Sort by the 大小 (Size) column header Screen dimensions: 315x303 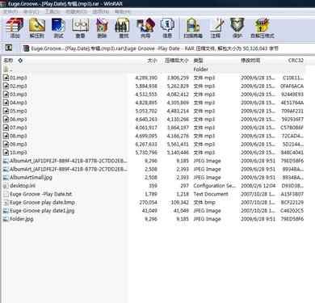[152, 61]
